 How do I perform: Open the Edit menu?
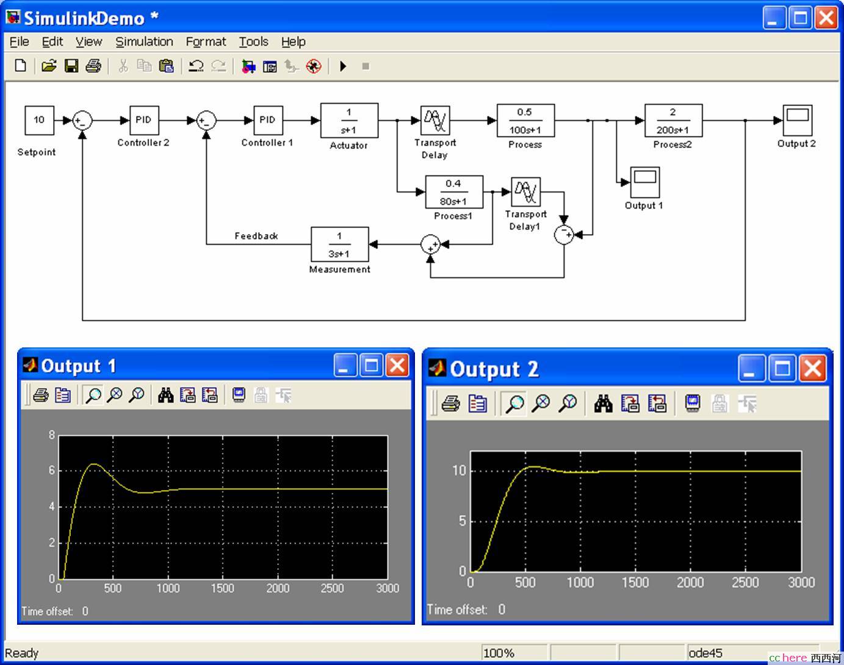(52, 41)
